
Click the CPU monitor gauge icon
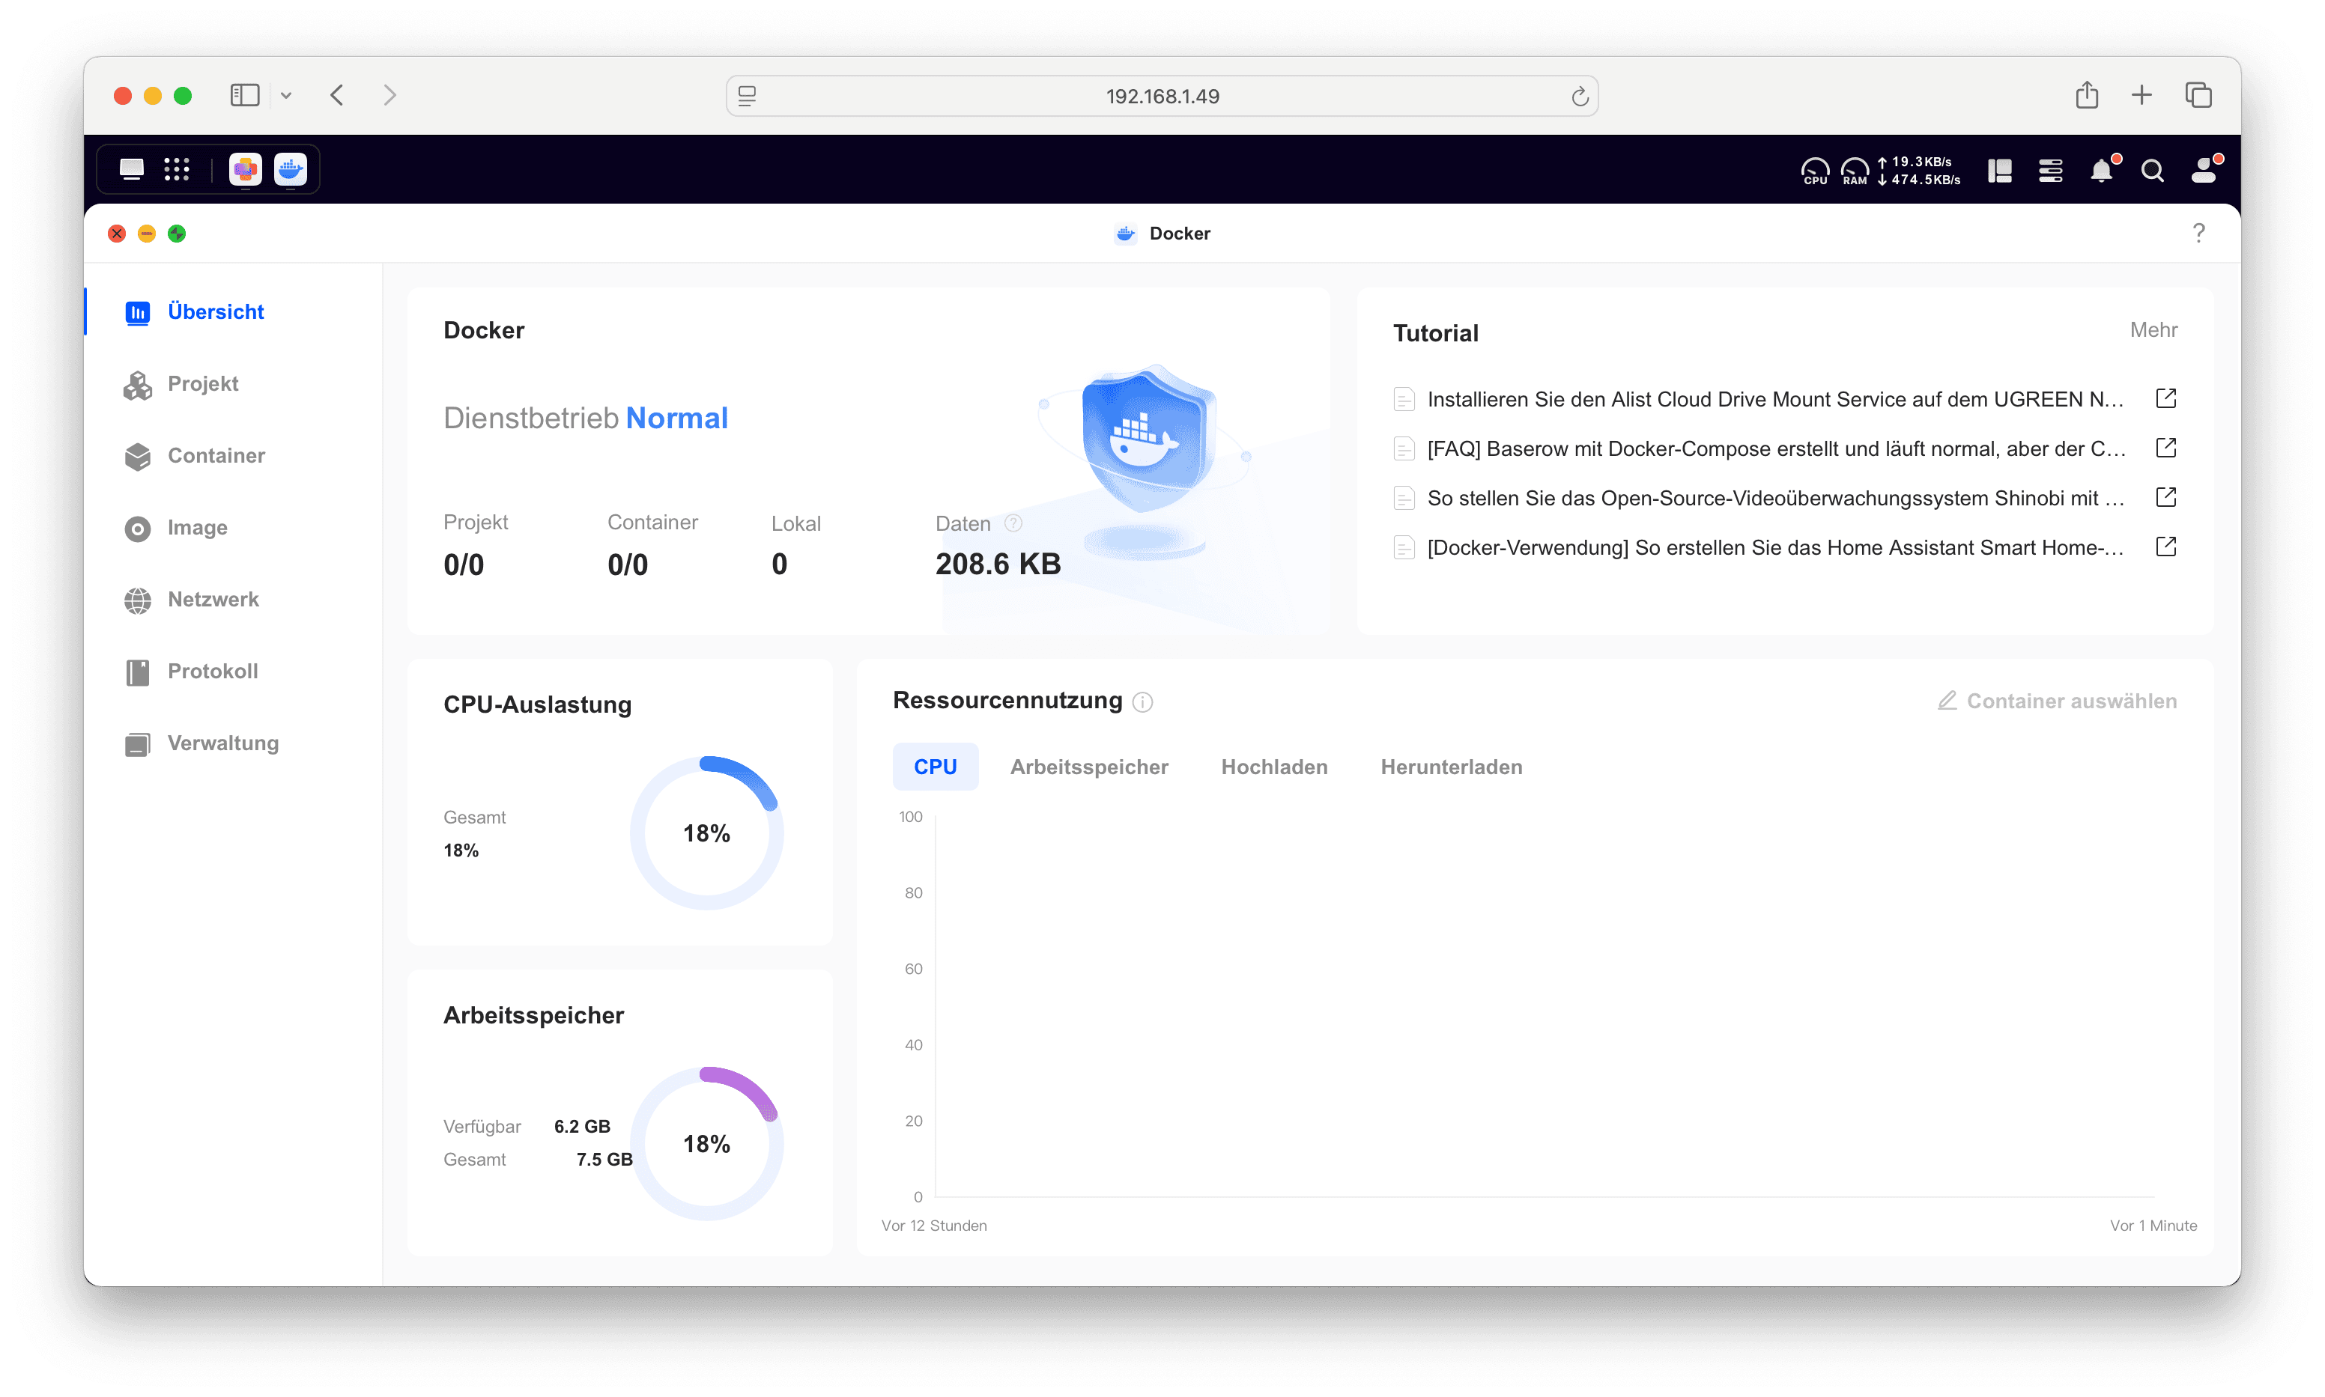pos(1815,171)
